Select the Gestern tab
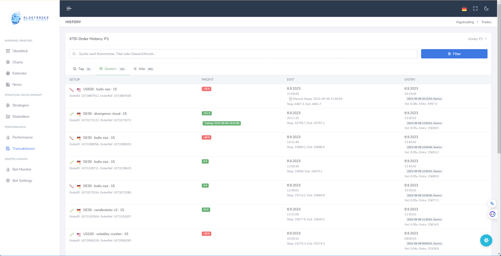The width and height of the screenshot is (501, 256). (x=112, y=69)
